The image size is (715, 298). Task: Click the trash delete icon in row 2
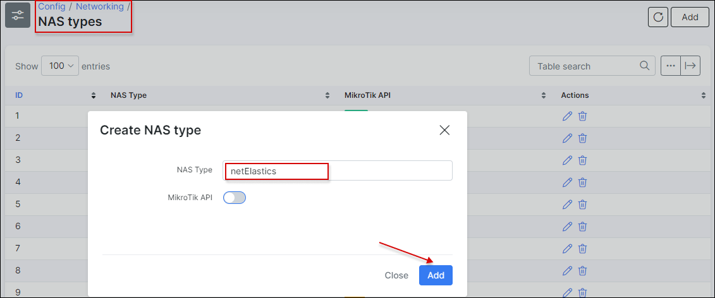click(x=583, y=138)
